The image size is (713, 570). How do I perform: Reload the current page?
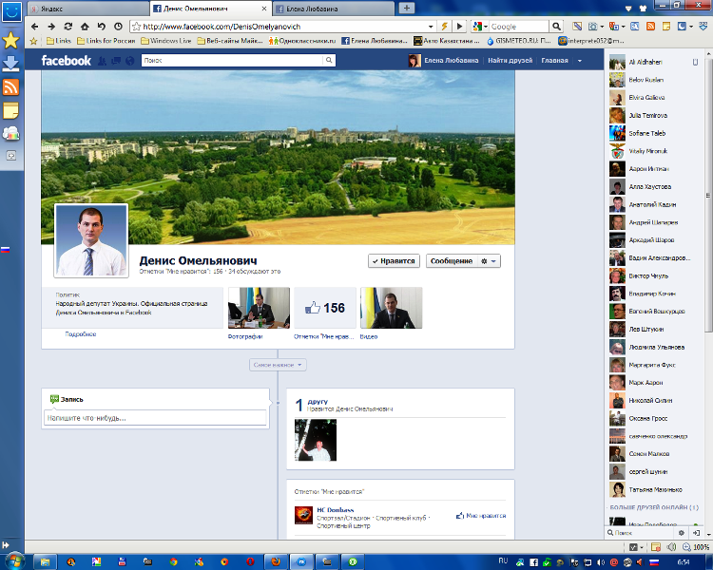(68, 27)
